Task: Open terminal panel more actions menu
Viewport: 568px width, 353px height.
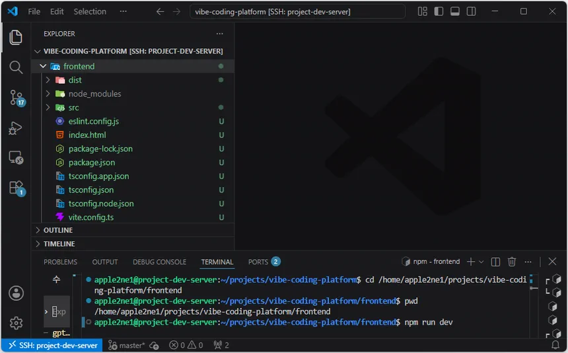Action: (528, 262)
